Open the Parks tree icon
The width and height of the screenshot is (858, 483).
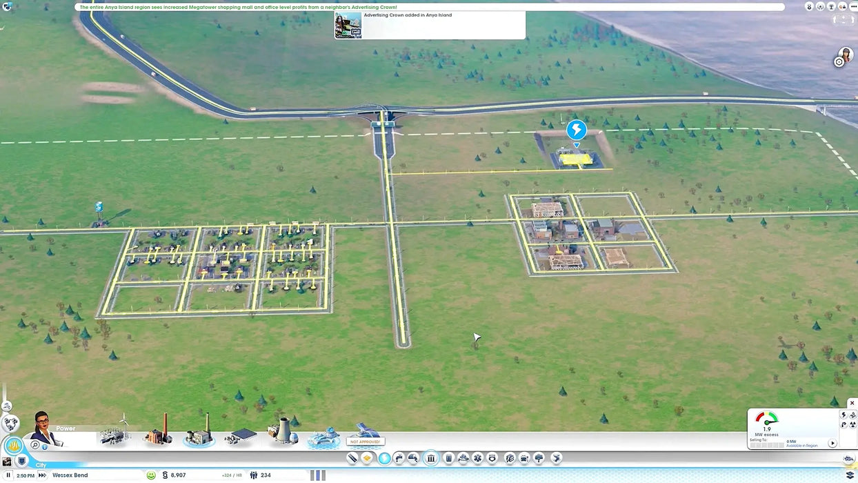coord(539,458)
